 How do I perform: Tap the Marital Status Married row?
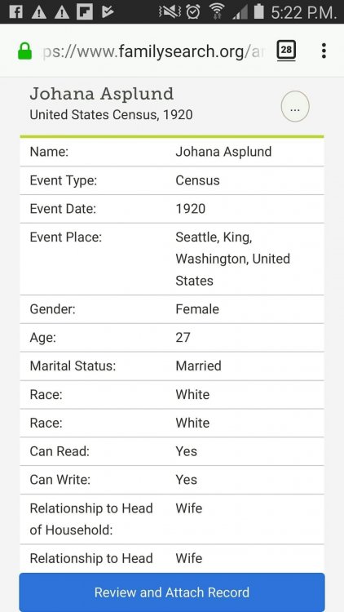pos(172,366)
